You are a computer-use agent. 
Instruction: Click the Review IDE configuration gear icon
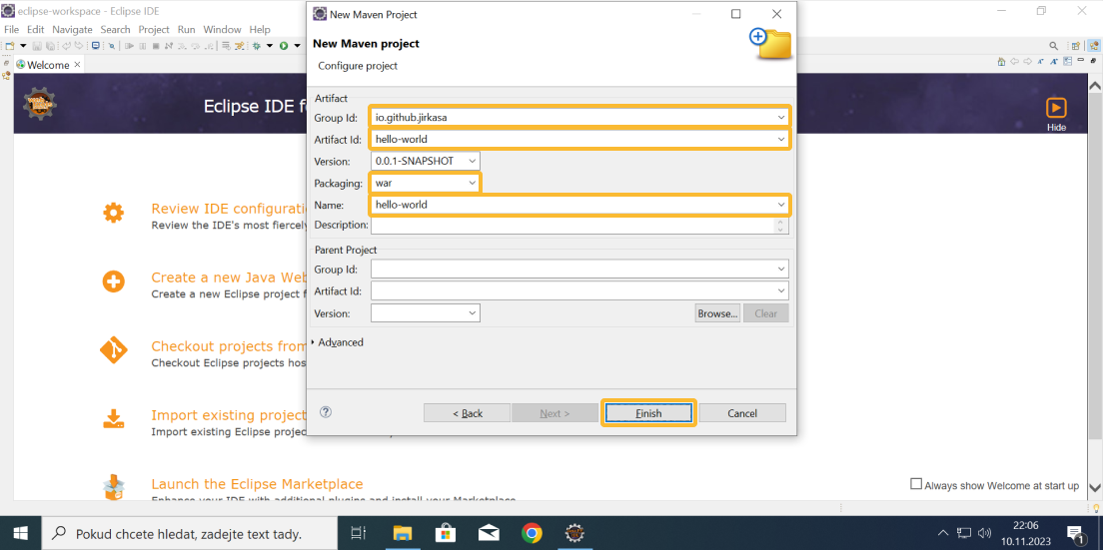pyautogui.click(x=113, y=213)
